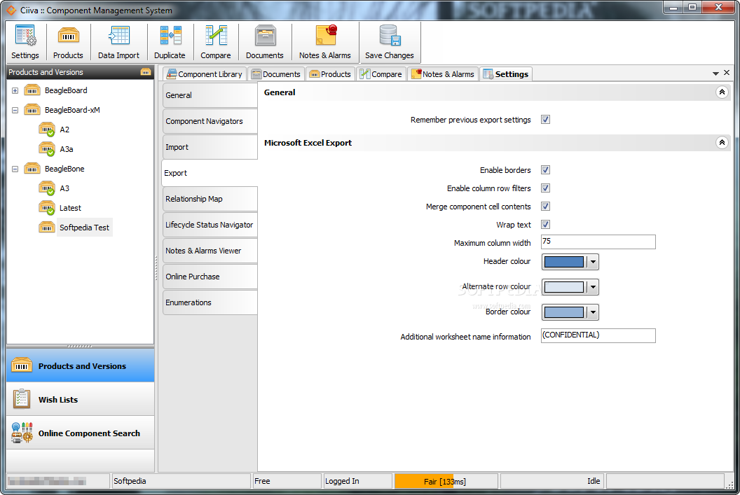Collapse the BeagleBoard-xM tree node
Image resolution: width=740 pixels, height=495 pixels.
click(15, 111)
